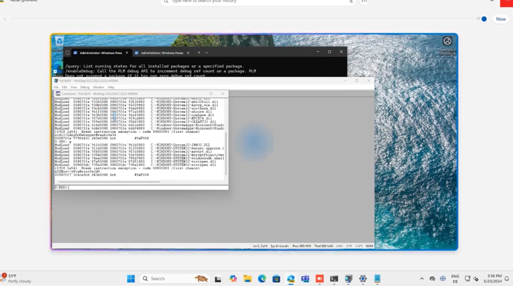Click the Command window title icon
The image size is (513, 286).
(x=58, y=94)
